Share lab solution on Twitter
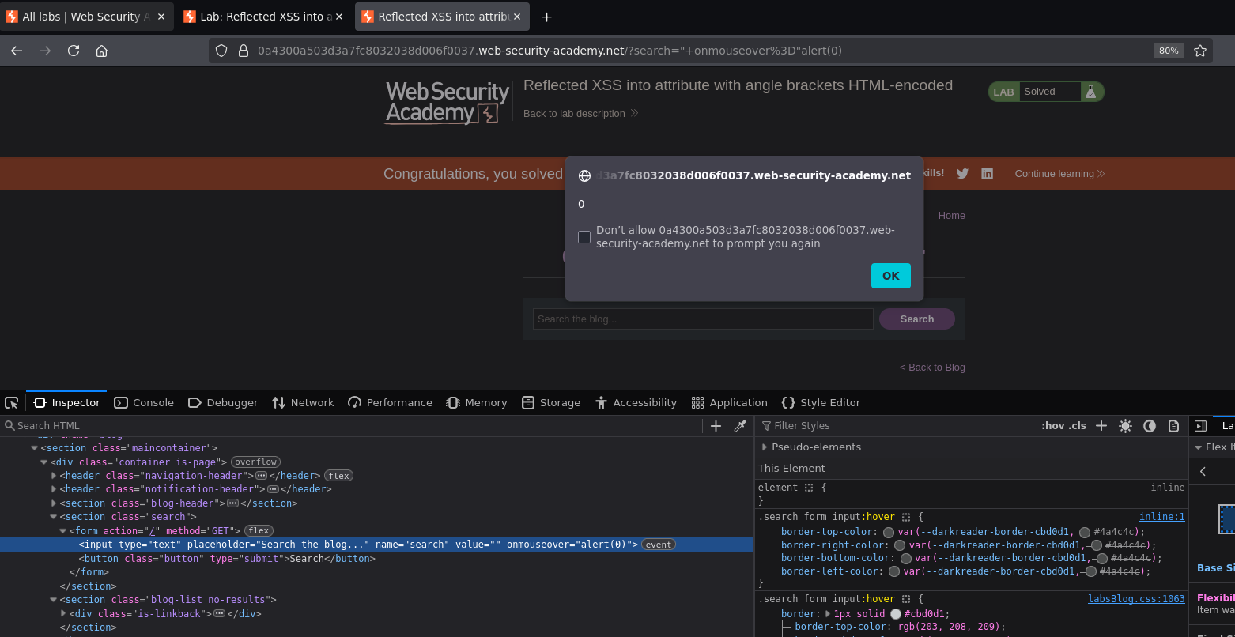The height and width of the screenshot is (637, 1235). coord(962,174)
